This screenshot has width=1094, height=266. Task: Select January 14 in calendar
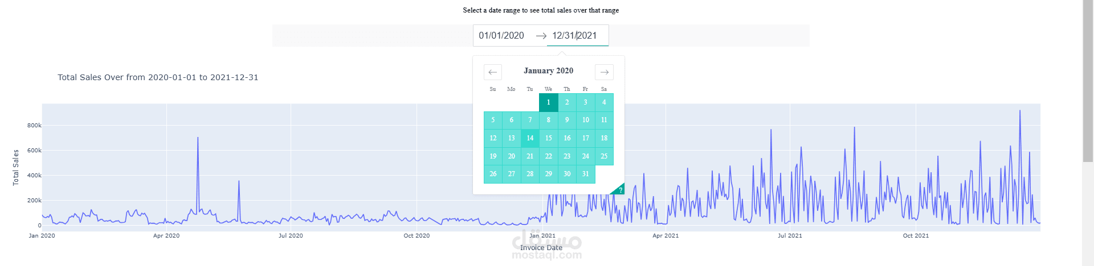coord(530,138)
